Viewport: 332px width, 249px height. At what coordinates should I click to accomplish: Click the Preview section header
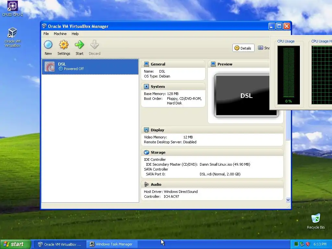click(239, 64)
